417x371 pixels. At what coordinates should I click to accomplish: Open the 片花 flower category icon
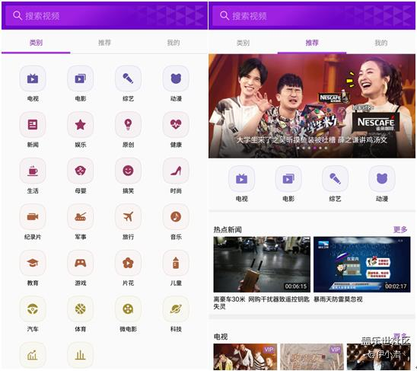point(128,263)
